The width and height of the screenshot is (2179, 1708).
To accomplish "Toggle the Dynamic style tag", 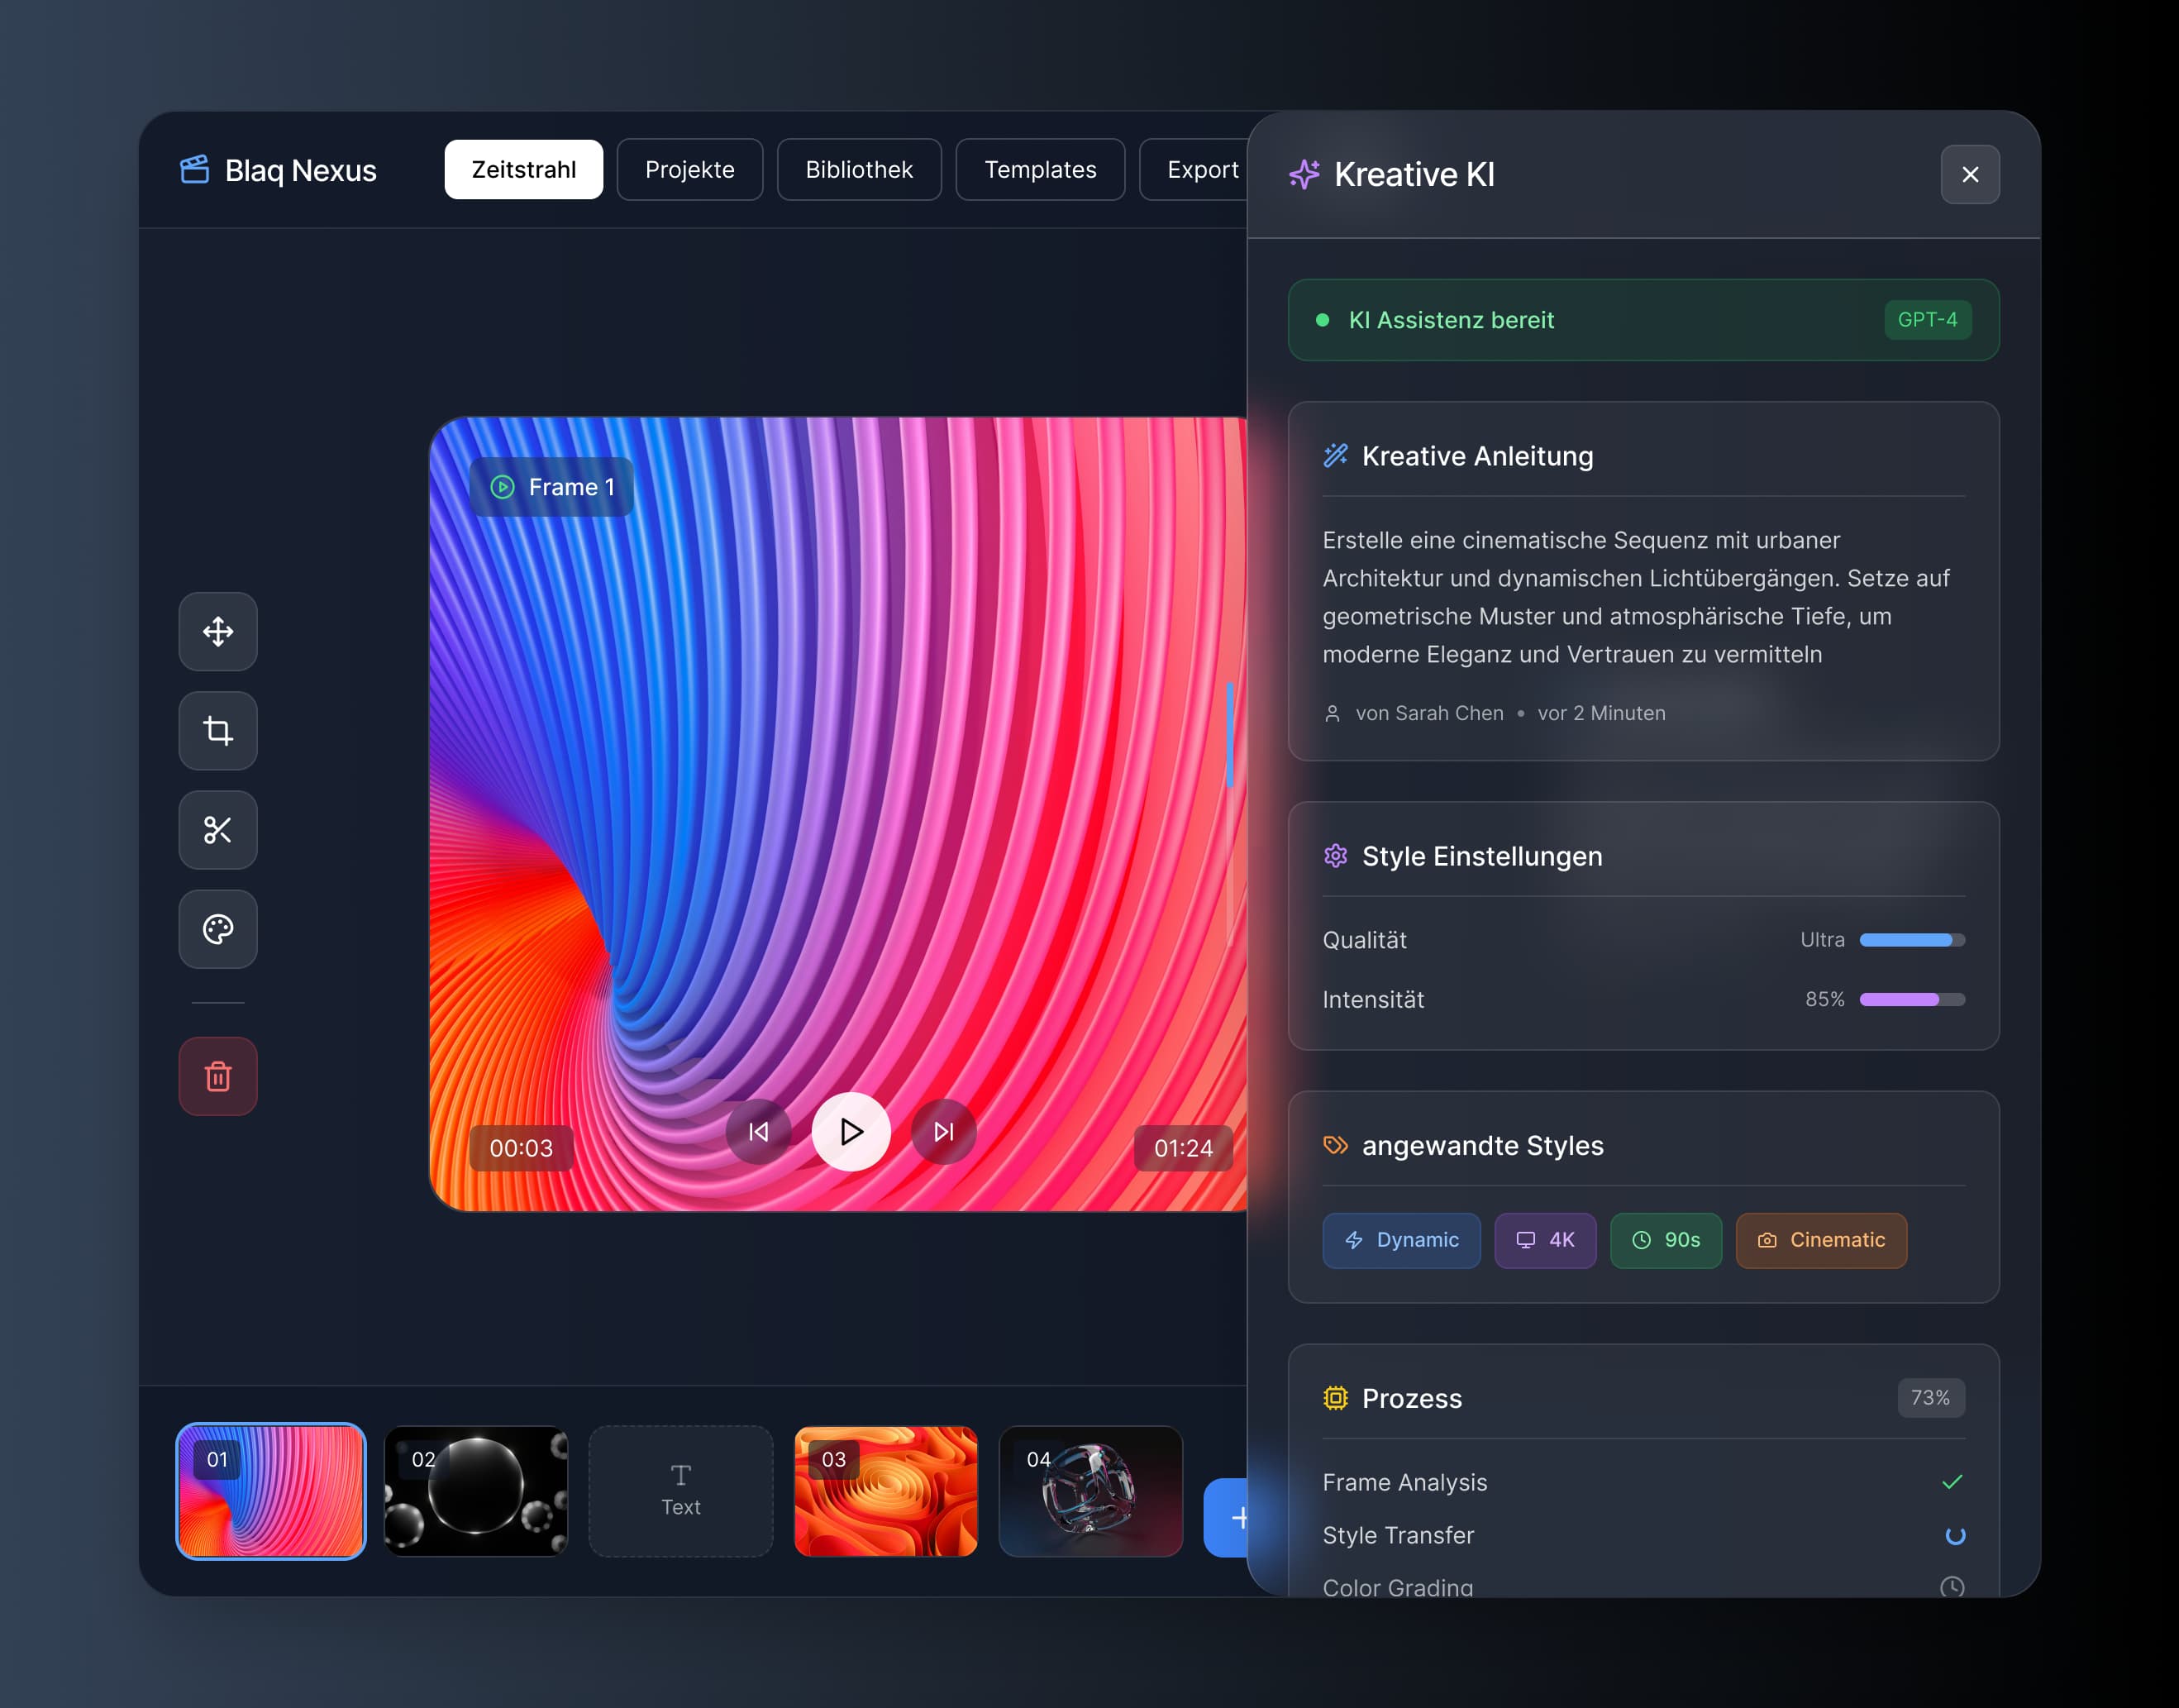I will (x=1400, y=1240).
